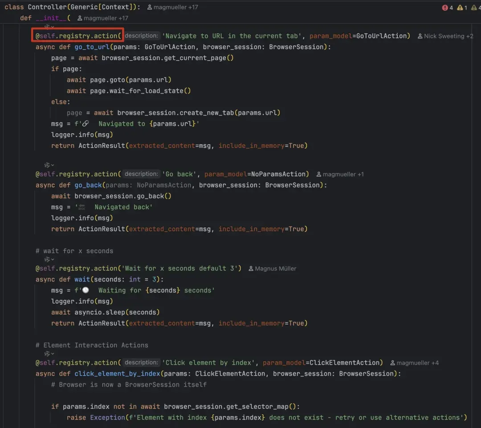Image resolution: width=481 pixels, height=428 pixels.
Task: Click the '# wait for x seconds' comment
Action: pyautogui.click(x=74, y=251)
